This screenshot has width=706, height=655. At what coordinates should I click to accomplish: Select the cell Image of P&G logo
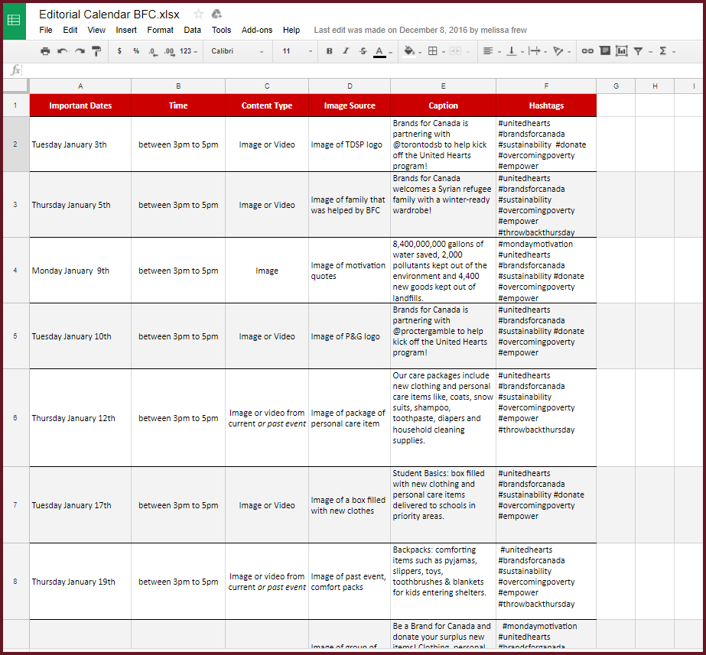click(350, 336)
